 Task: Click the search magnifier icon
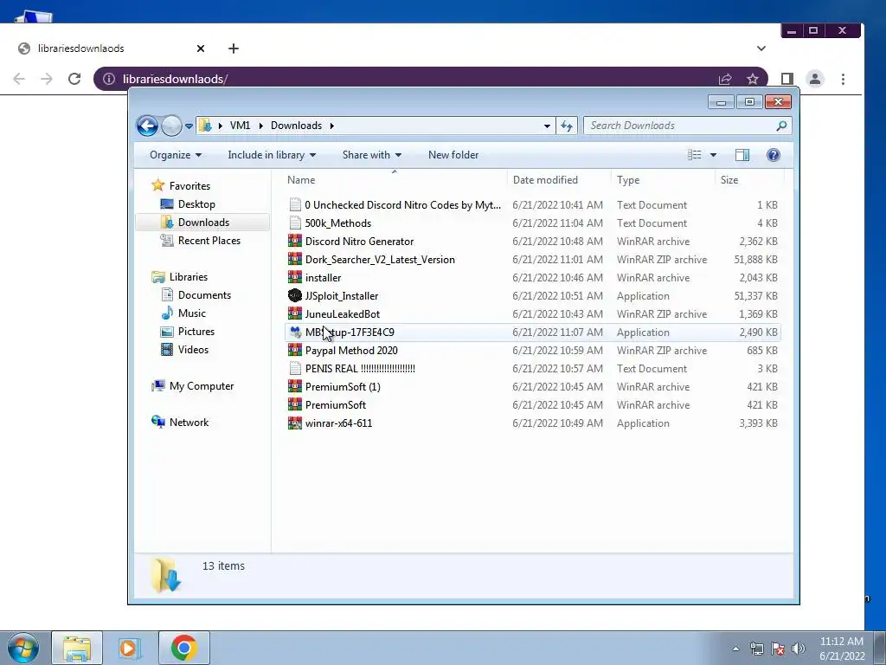[x=781, y=126]
